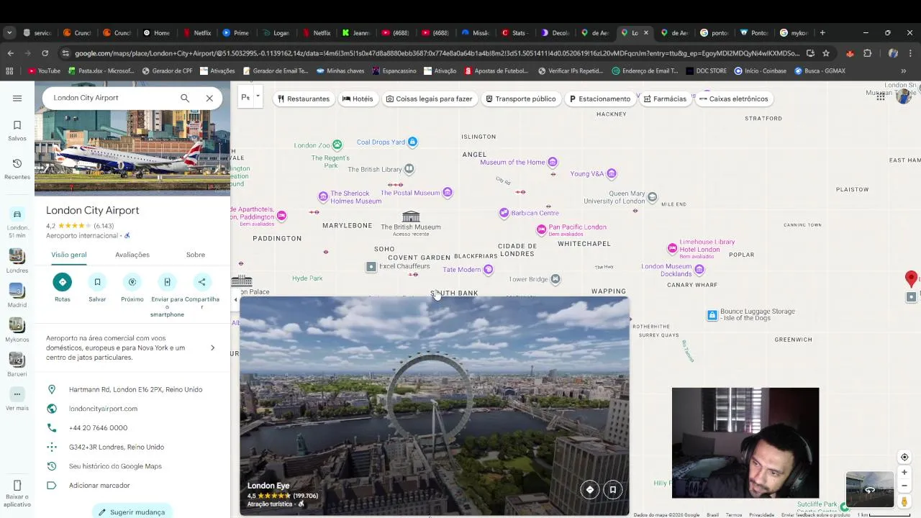This screenshot has height=518, width=921.
Task: Open the Recentes history
Action: 17,169
